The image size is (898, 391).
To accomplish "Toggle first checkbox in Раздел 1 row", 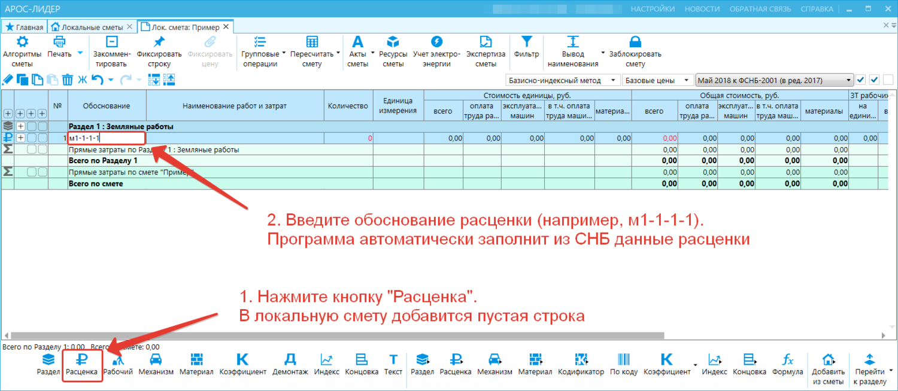I will [32, 126].
